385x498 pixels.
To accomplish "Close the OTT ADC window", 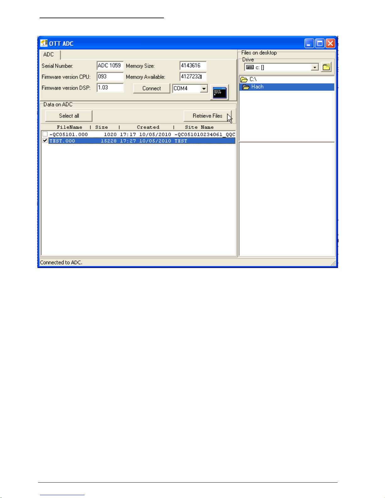I will pos(330,43).
